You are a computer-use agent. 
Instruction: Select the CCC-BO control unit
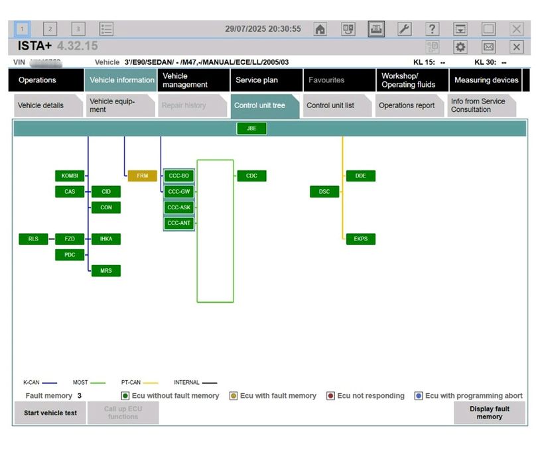coord(178,176)
